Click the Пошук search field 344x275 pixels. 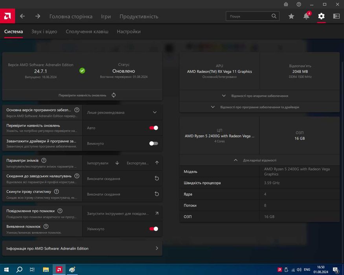(x=252, y=16)
